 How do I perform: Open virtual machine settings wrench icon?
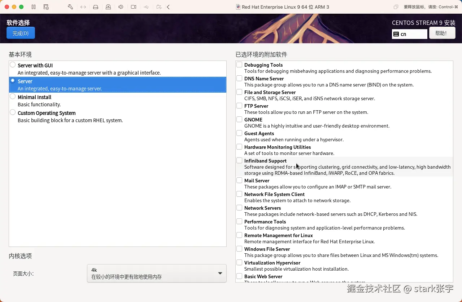[x=70, y=7]
